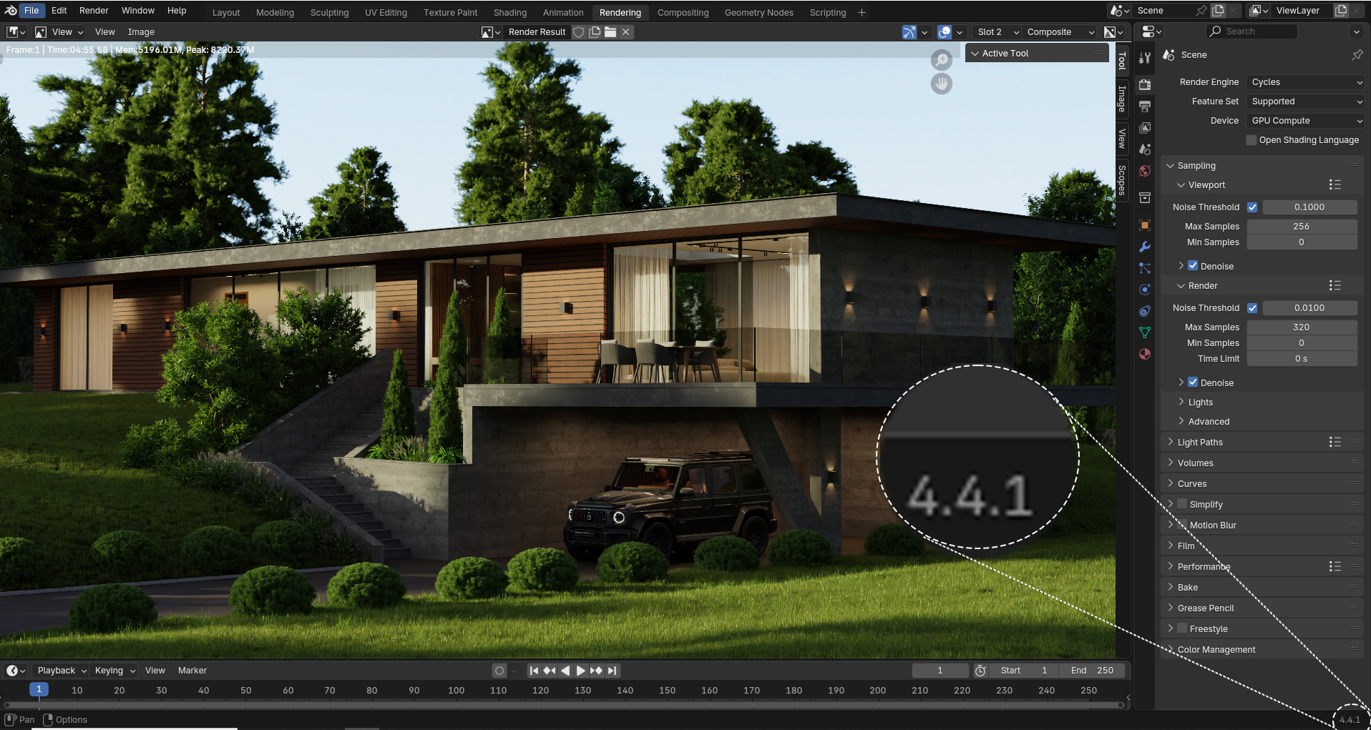Open Viewport sampling presets list icon
This screenshot has width=1371, height=730.
pyautogui.click(x=1335, y=185)
